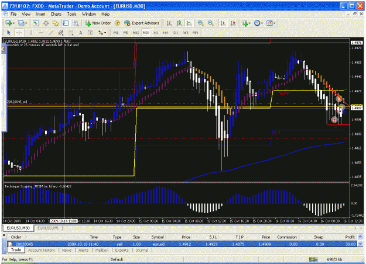Click the New Order button
This screenshot has width=366, height=264.
point(98,23)
